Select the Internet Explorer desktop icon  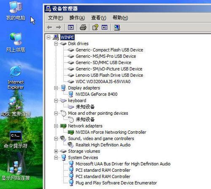click(16, 77)
